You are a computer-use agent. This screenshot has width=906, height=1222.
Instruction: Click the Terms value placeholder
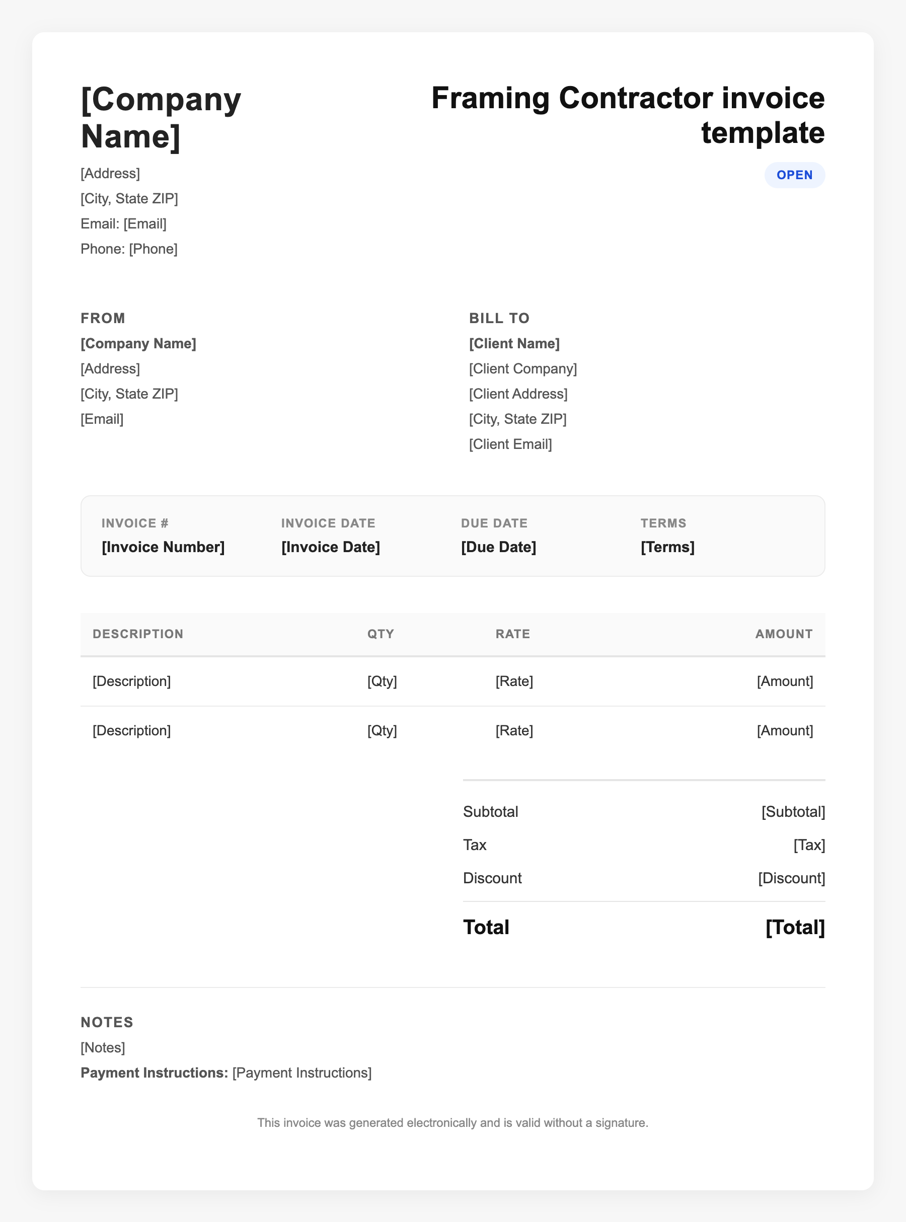(667, 547)
